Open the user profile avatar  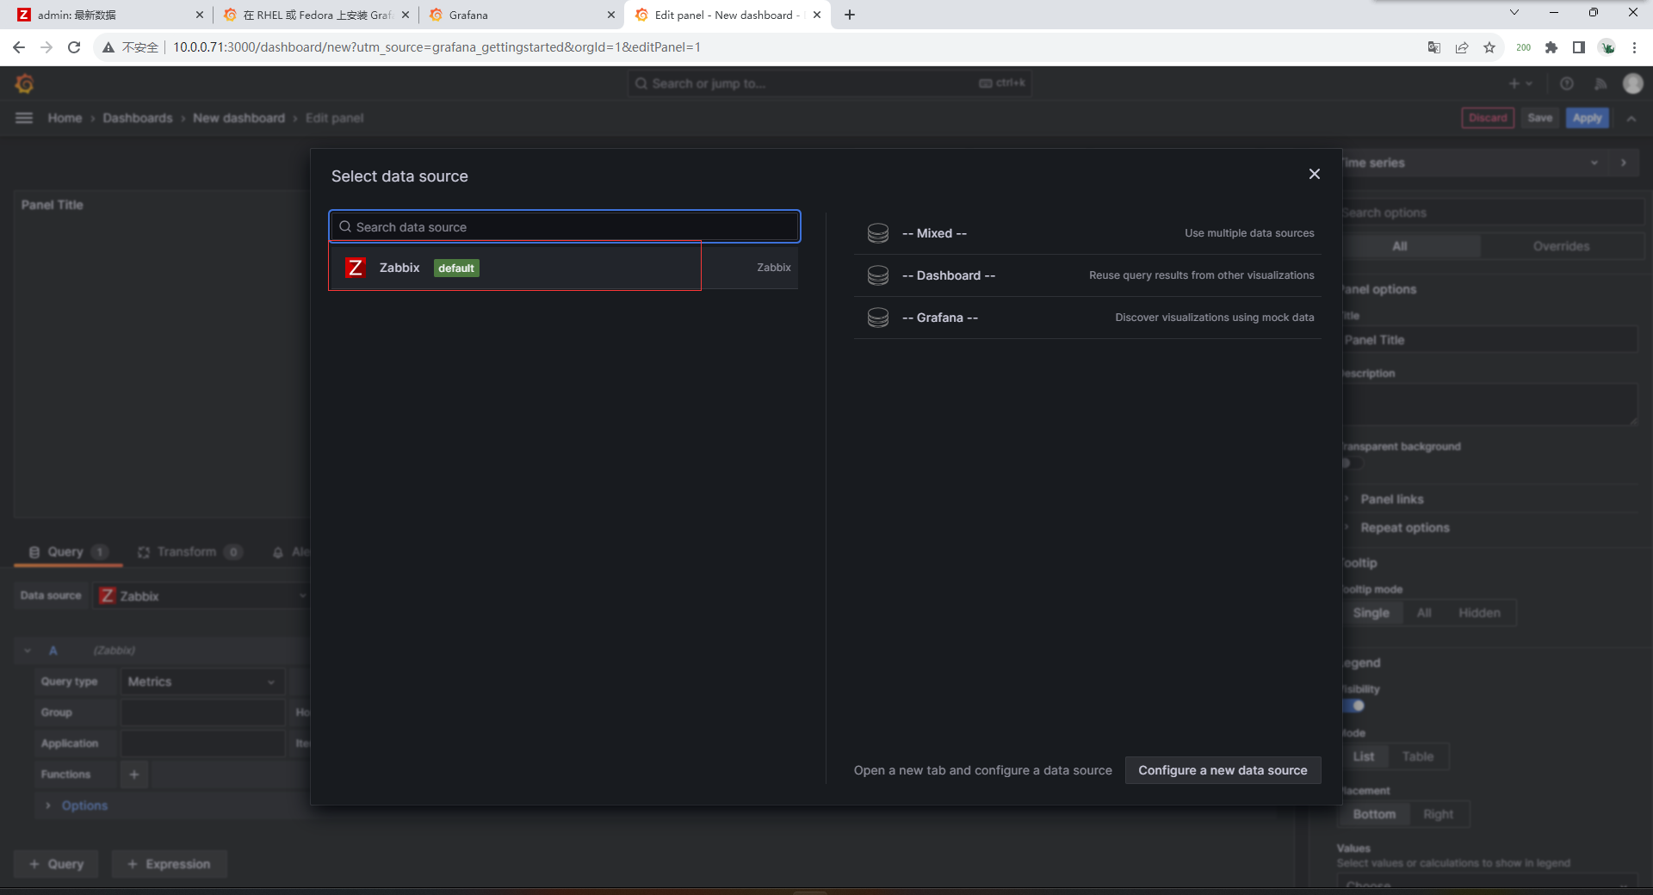(x=1633, y=83)
